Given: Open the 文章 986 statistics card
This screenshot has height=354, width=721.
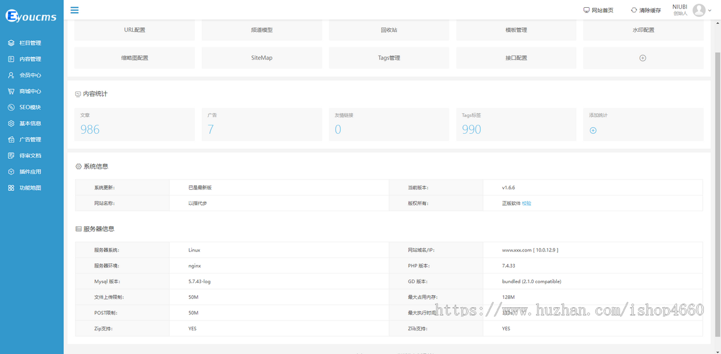Looking at the screenshot, I should tap(135, 124).
